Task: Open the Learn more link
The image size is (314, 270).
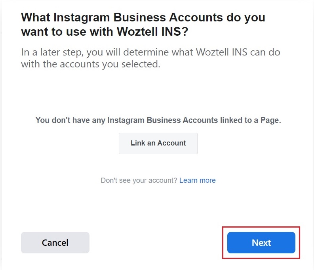Action: (197, 180)
